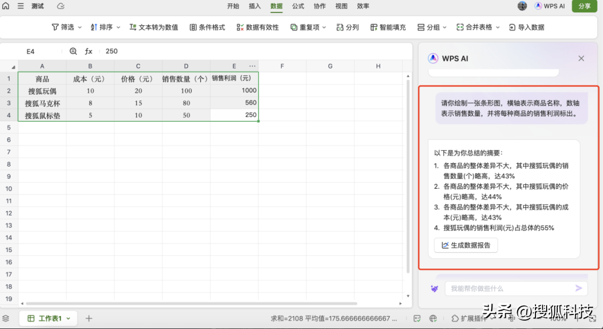Screen dimensions: 603x329
Task: Select cell containing 搜狐玩偶
Action: tap(42, 91)
